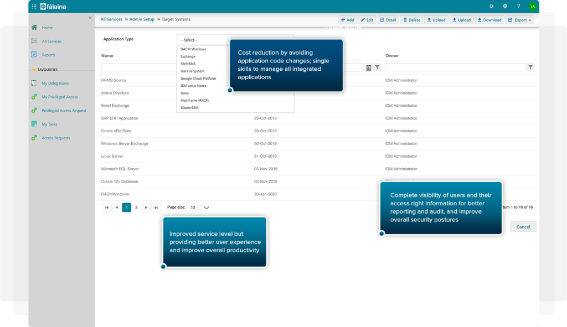The width and height of the screenshot is (567, 327).
Task: Go to Home in sidebar
Action: tap(47, 28)
